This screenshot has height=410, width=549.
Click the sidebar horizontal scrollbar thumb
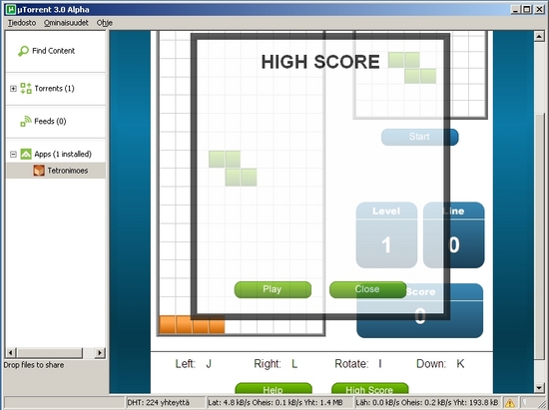49,352
